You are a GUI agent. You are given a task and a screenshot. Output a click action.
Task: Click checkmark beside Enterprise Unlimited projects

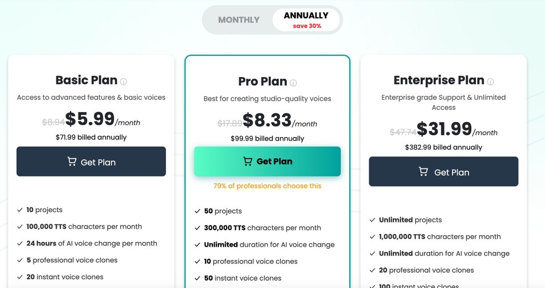click(373, 220)
